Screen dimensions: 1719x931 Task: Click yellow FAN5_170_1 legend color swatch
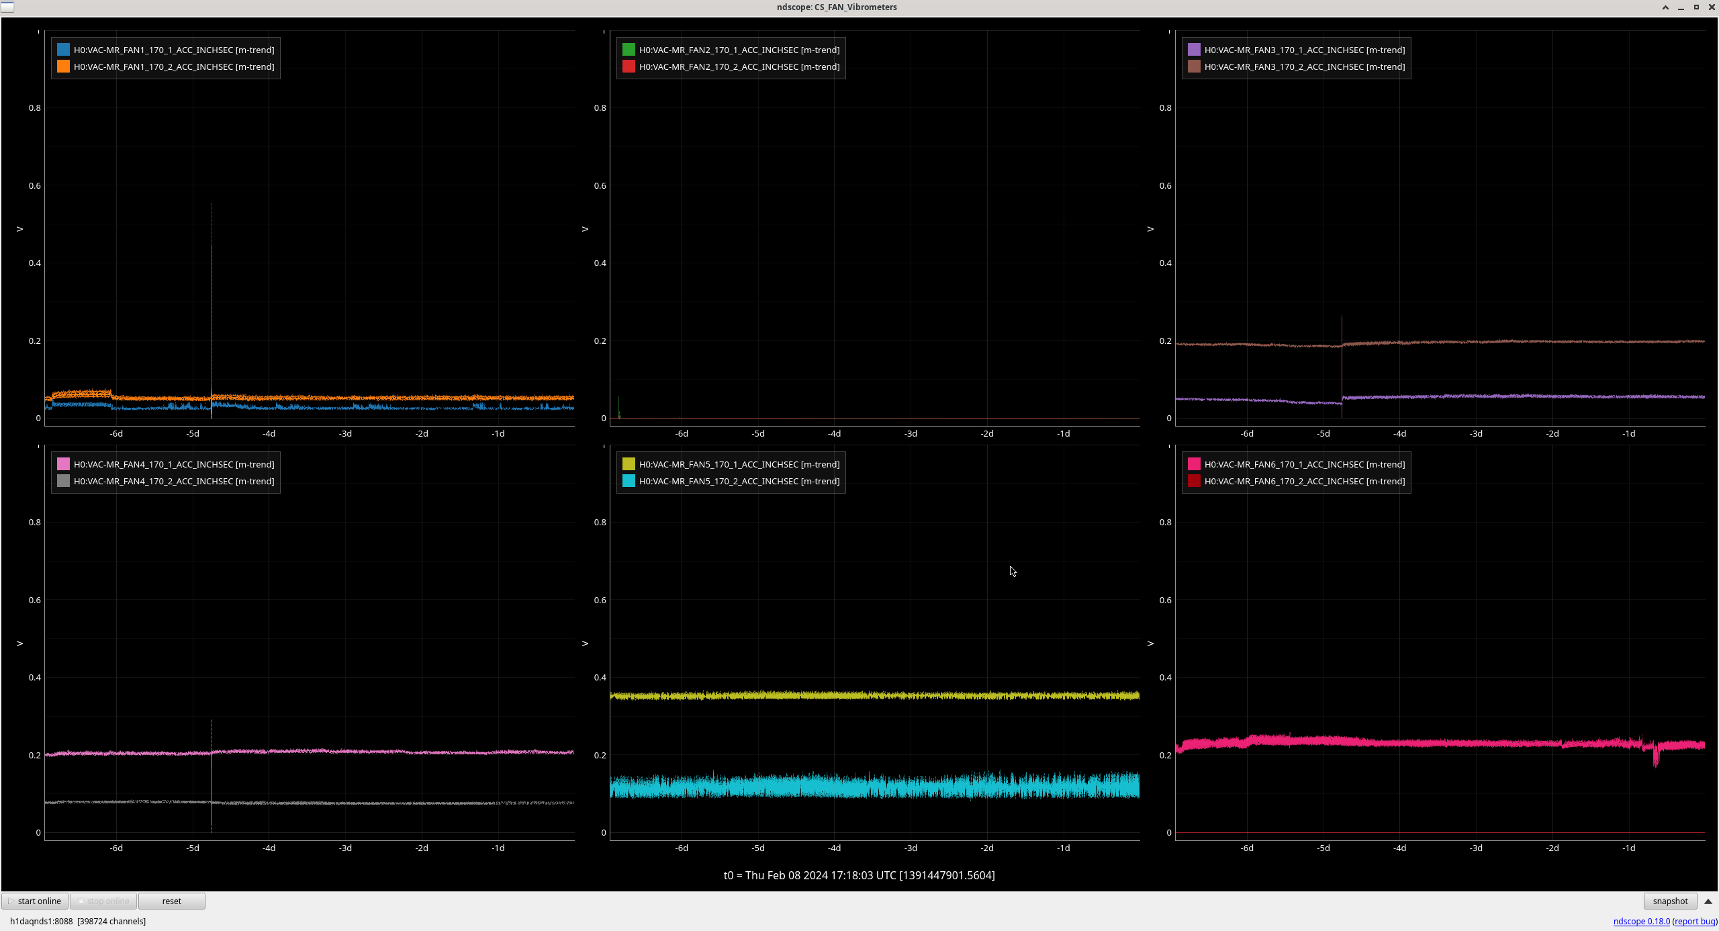629,464
